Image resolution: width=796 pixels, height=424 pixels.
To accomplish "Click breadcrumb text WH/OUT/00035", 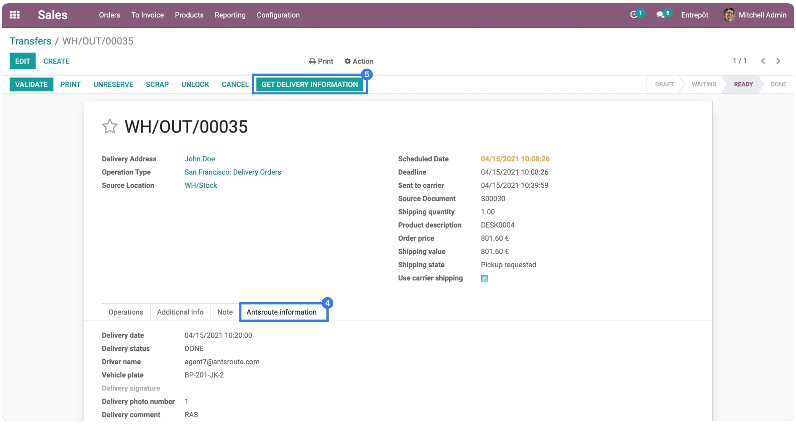I will pos(98,41).
